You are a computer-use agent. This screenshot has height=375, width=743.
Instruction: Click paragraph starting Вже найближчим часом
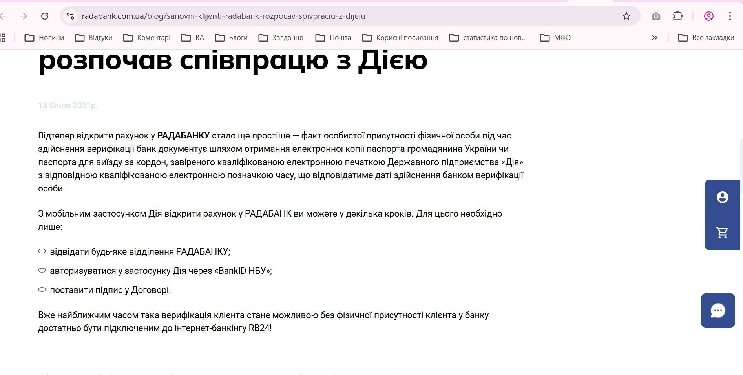pos(268,322)
